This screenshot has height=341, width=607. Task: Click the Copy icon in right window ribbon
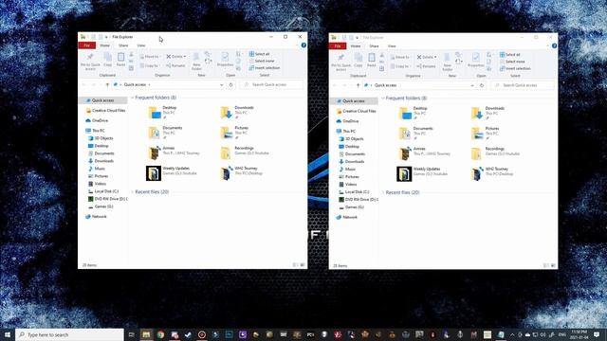click(x=359, y=61)
